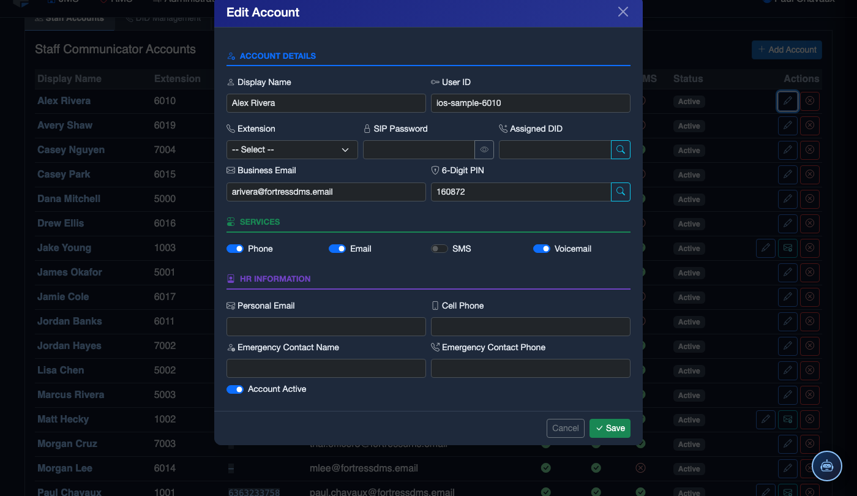This screenshot has width=857, height=496.
Task: Turn off the Voicemail toggle
Action: point(542,249)
